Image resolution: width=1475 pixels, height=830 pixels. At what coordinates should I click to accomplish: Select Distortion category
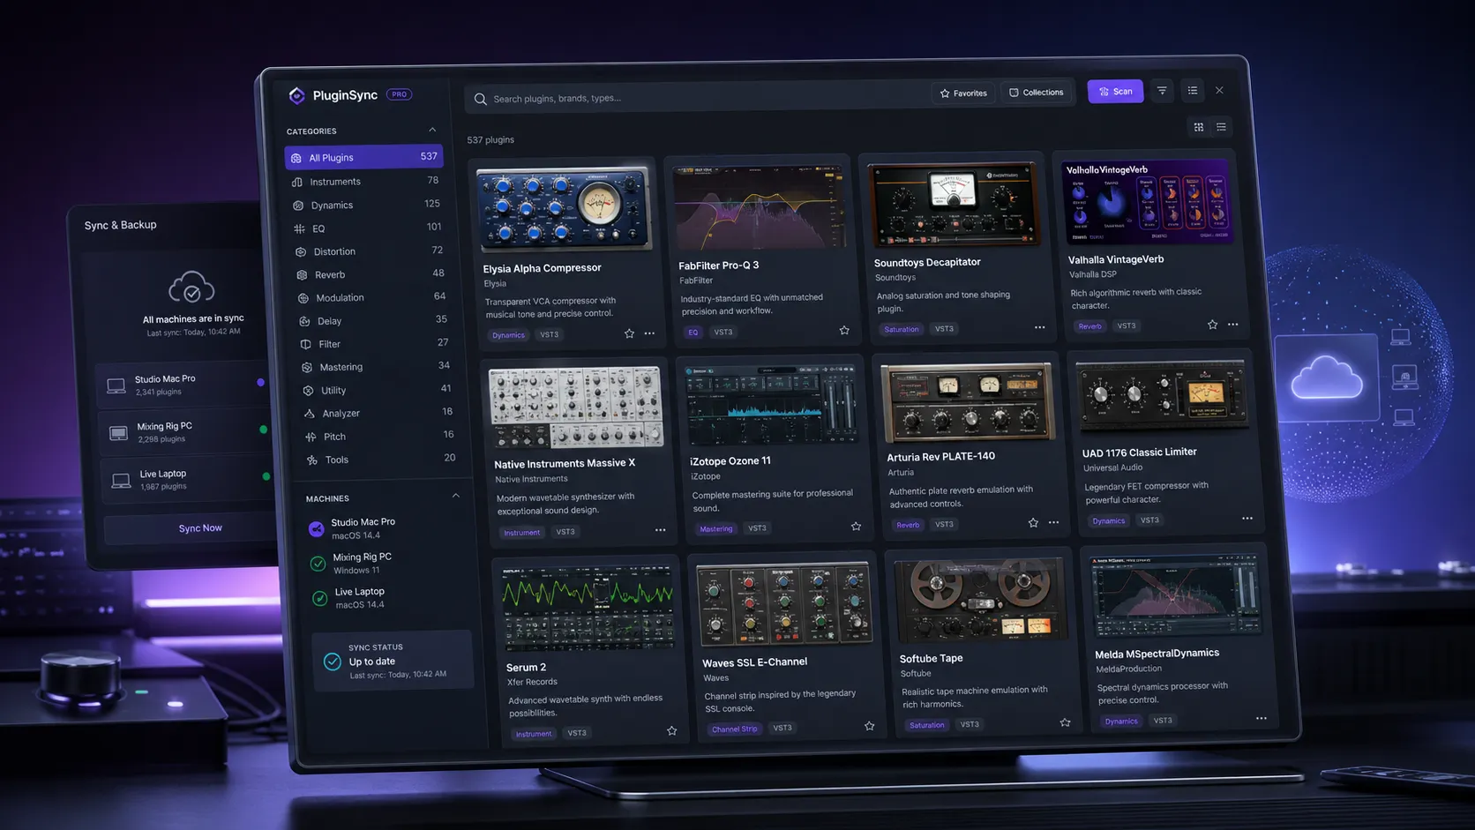(370, 251)
